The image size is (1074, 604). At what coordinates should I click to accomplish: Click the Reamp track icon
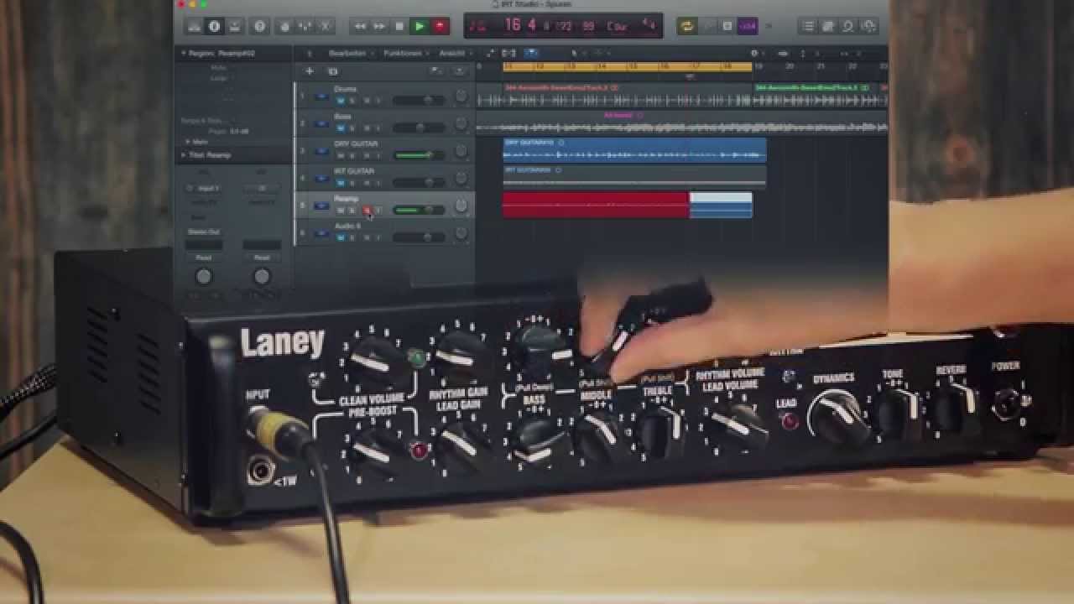click(321, 206)
